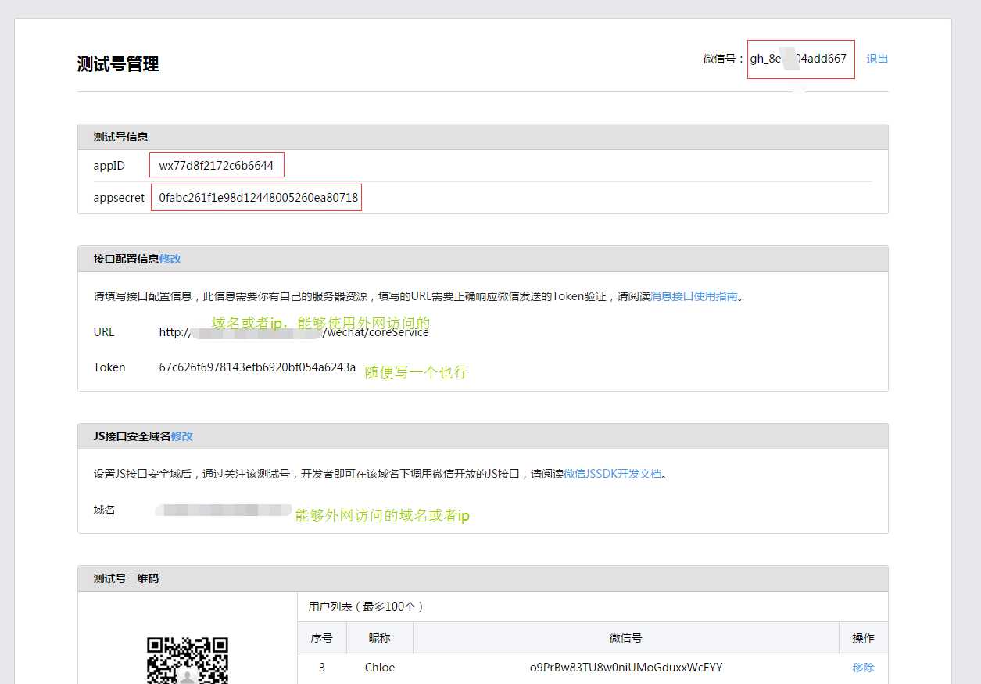981x684 pixels.
Task: Select the Token value 67c626f6978143efb6920bf054a6243a
Action: 257,367
